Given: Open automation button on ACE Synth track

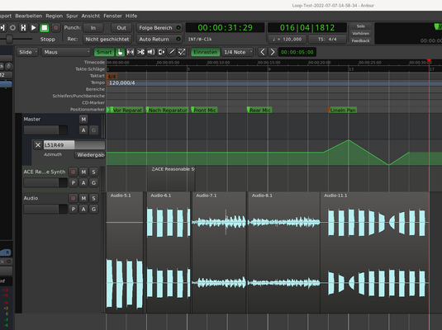Looking at the screenshot, I should [x=83, y=183].
